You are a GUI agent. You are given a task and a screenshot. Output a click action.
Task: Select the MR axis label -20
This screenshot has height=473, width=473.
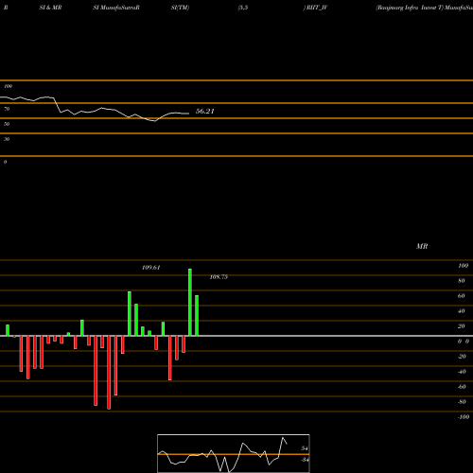pyautogui.click(x=462, y=357)
